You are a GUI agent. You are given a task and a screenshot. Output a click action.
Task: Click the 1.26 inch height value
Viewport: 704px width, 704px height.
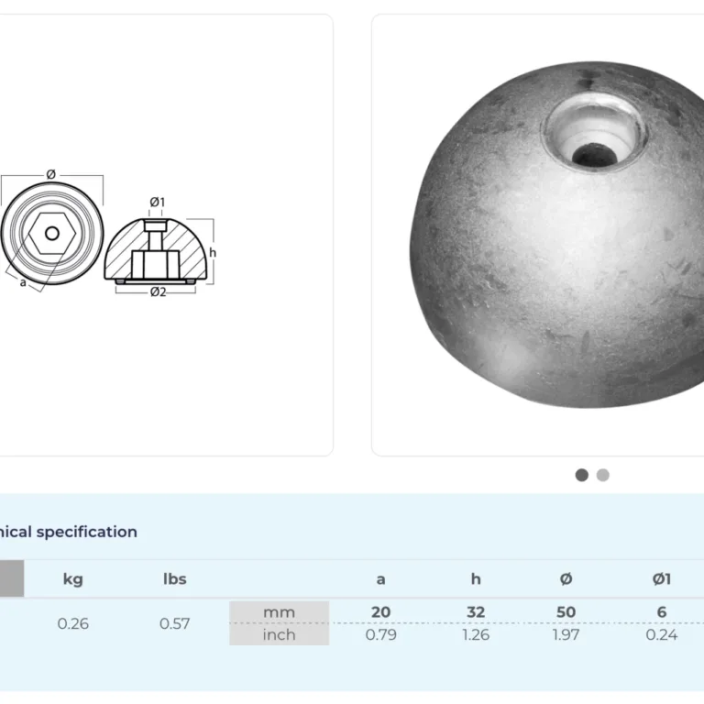475,634
